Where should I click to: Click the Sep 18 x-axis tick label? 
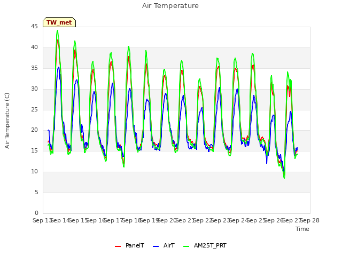131,220
